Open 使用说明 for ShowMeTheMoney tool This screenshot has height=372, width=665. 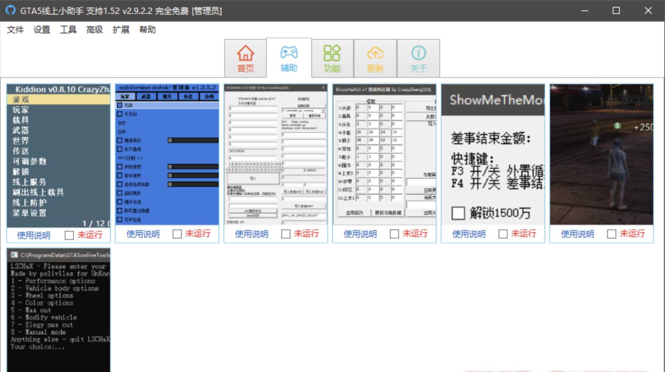point(469,234)
